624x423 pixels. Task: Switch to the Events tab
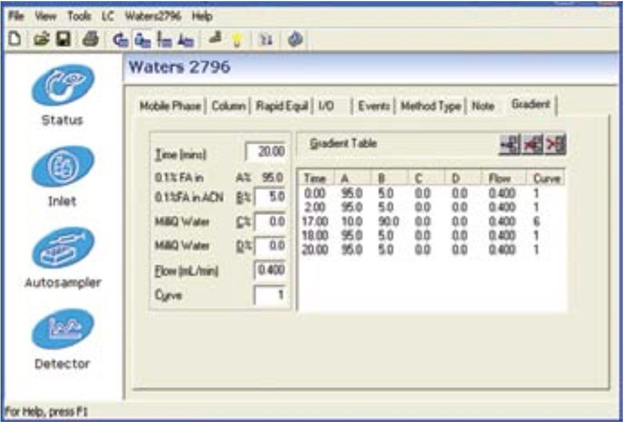tap(373, 106)
